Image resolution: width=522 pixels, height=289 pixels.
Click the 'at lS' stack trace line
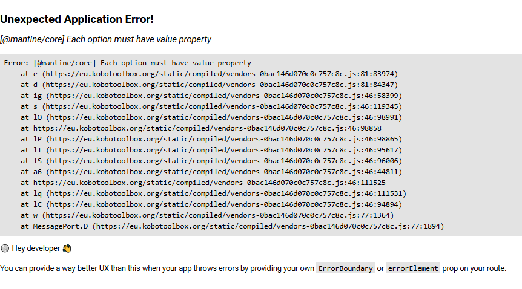[x=211, y=161]
